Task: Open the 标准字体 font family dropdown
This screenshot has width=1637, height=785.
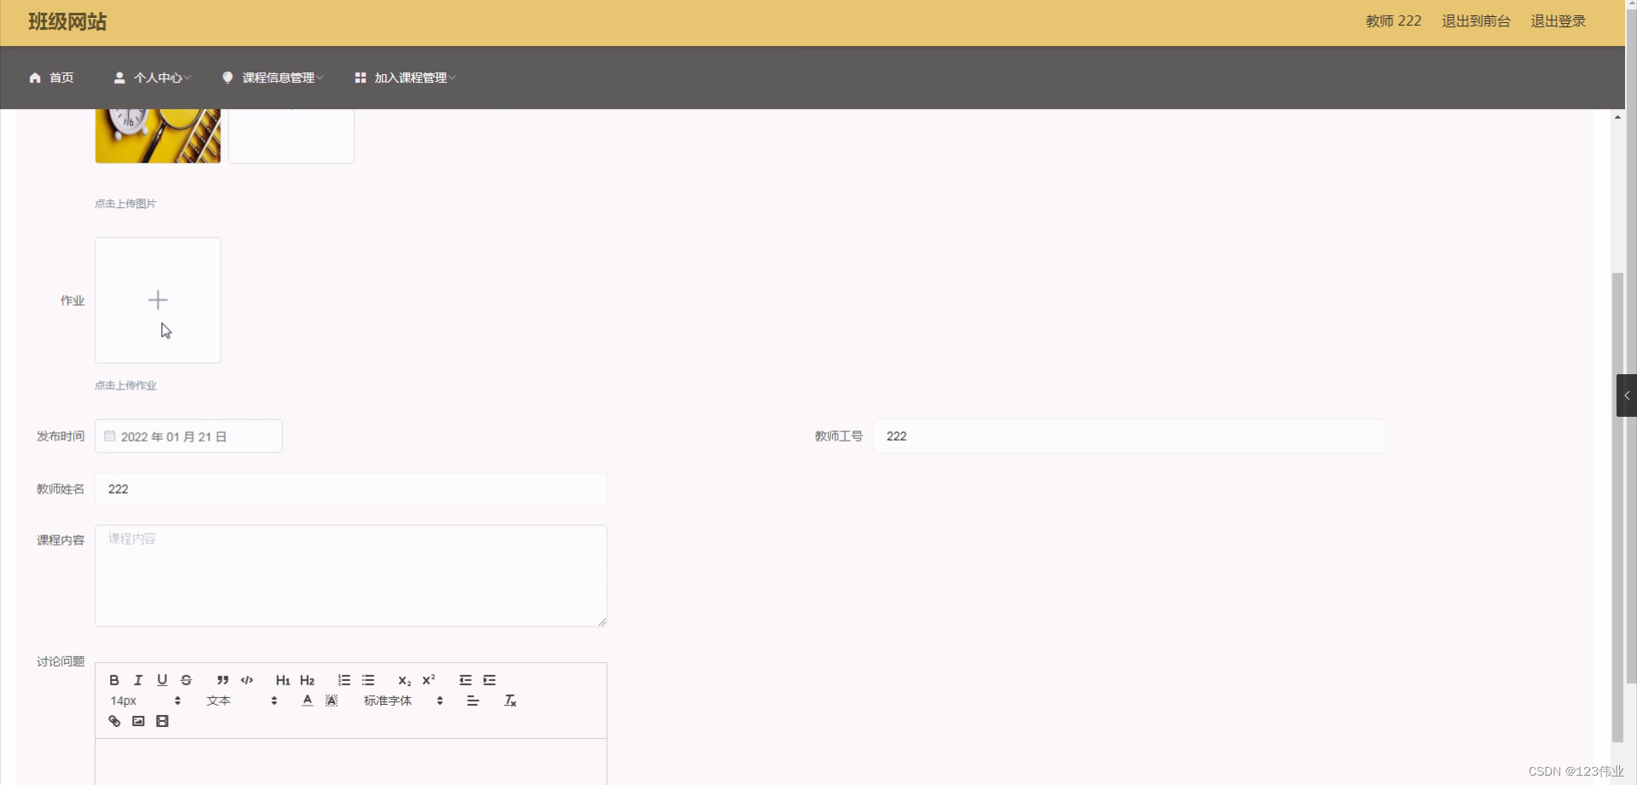Action: coord(387,700)
